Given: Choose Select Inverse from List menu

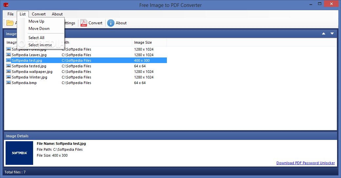Looking at the screenshot, I should [40, 45].
